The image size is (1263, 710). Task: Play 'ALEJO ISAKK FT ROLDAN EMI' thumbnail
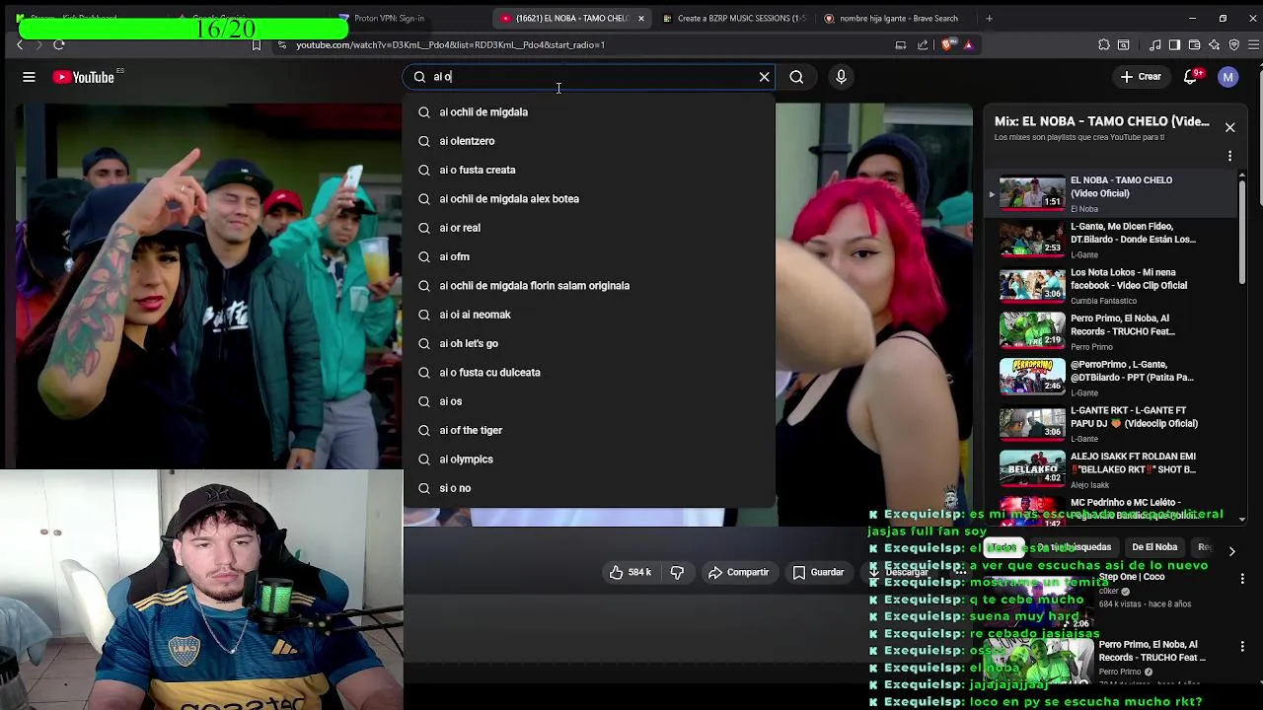(x=1032, y=467)
